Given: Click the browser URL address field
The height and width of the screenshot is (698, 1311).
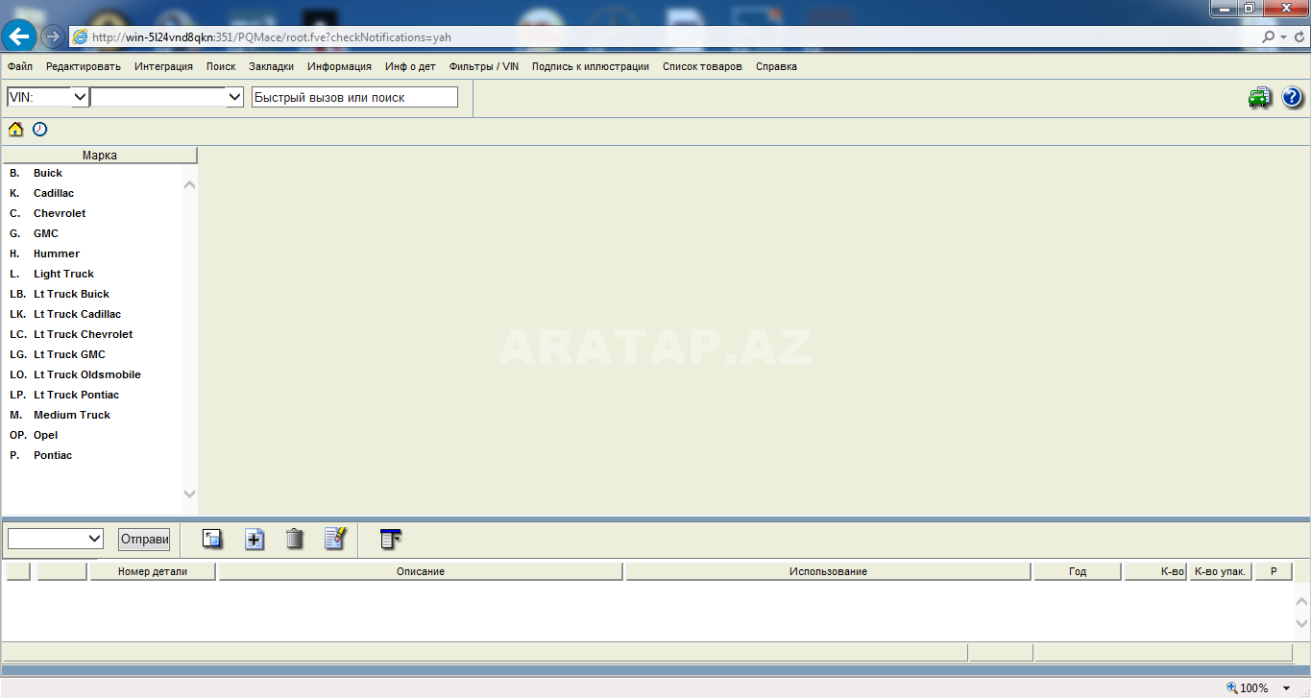Looking at the screenshot, I should click(663, 37).
